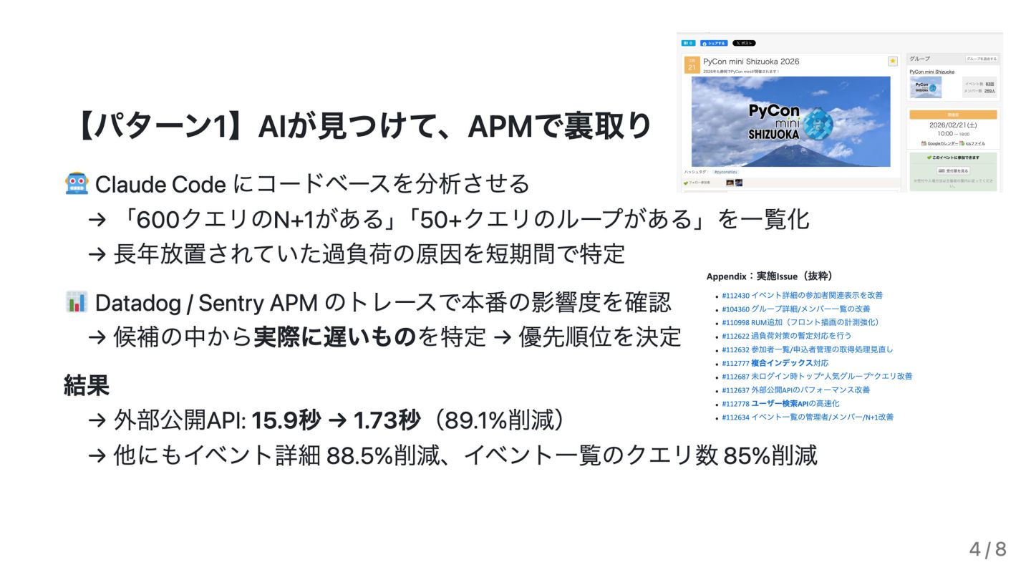
Task: Click the star bookmark icon beside the event title
Action: pyautogui.click(x=893, y=61)
